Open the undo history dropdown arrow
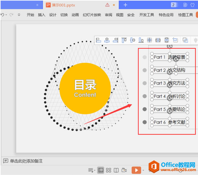Viewport: 198px width, 175px height. click(x=6, y=15)
